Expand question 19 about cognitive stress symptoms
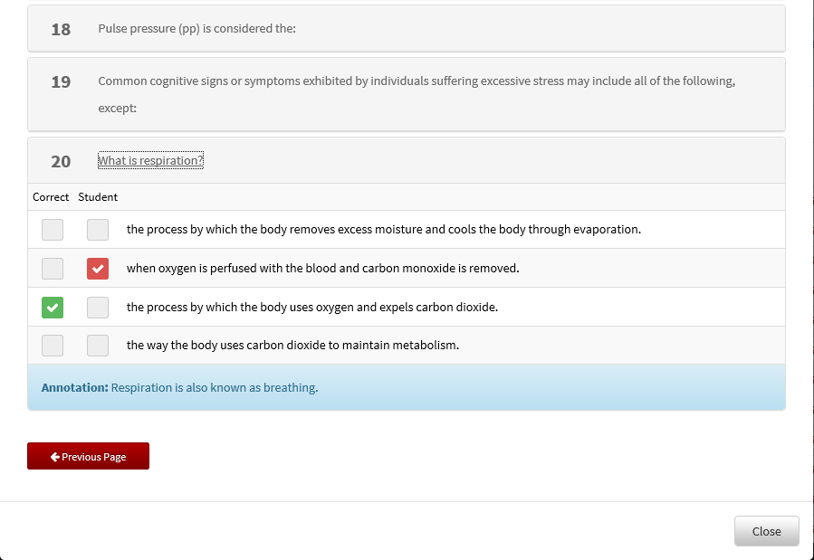This screenshot has height=560, width=814. (407, 93)
